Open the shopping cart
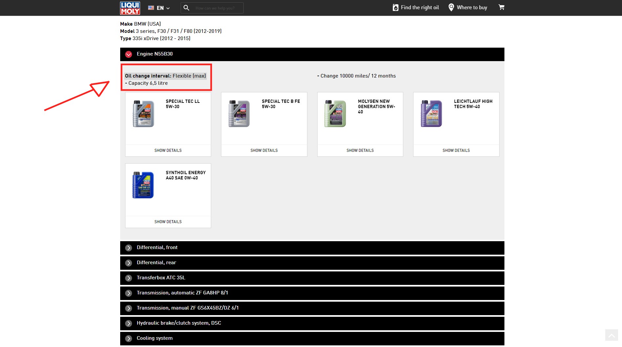Screen dimensions: 622x347 501,7
